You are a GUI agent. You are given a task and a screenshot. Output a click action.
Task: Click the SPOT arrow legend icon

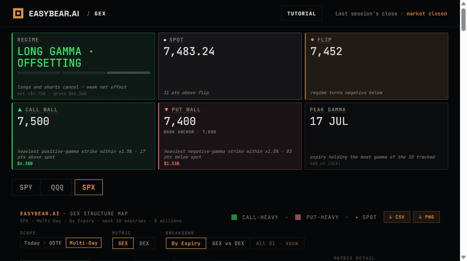pyautogui.click(x=357, y=217)
